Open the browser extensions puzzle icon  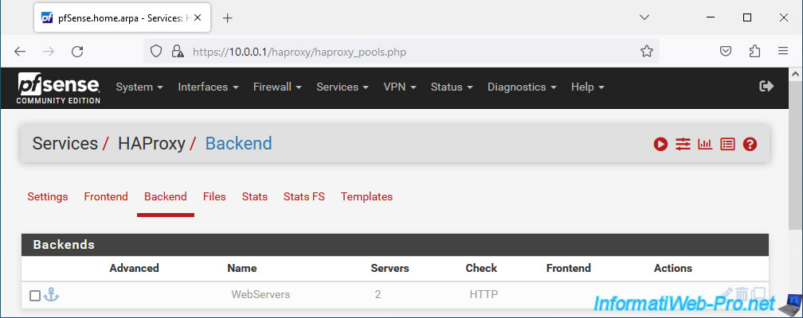pyautogui.click(x=754, y=51)
